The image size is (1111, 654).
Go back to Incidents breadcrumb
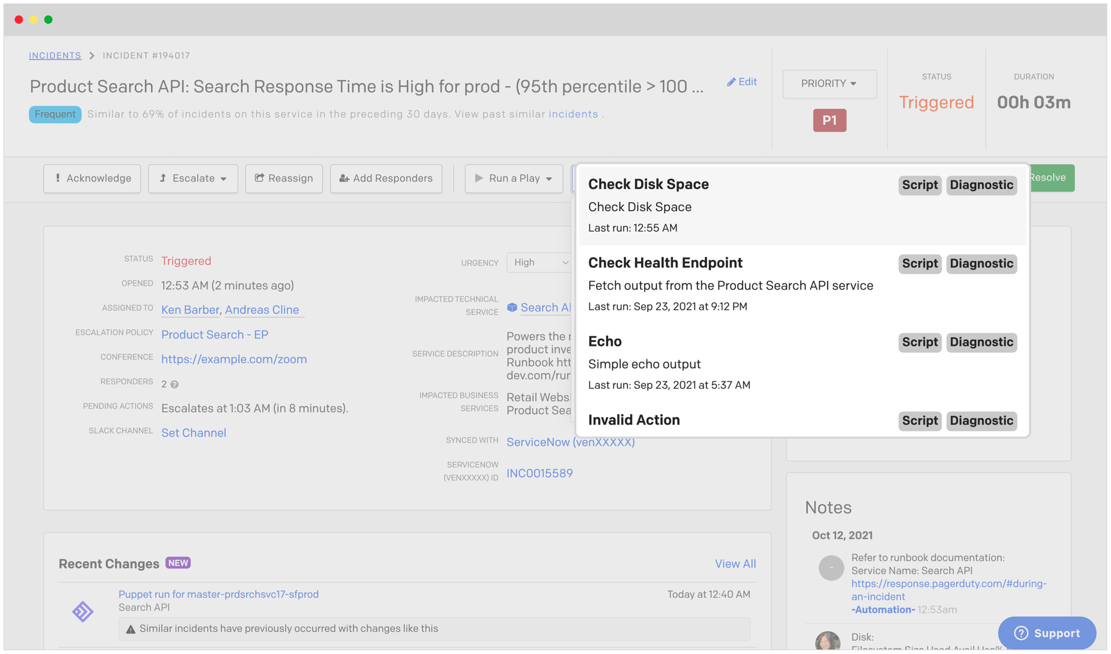coord(55,56)
